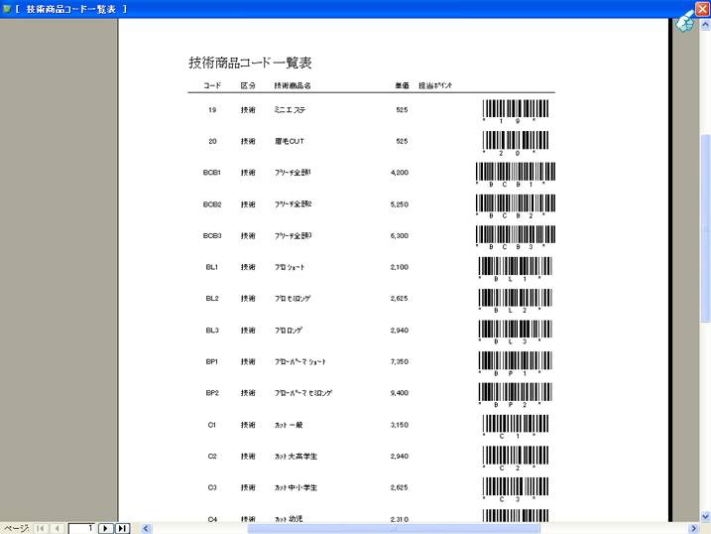The width and height of the screenshot is (711, 534).
Task: Click code cell BL1
Action: [212, 267]
